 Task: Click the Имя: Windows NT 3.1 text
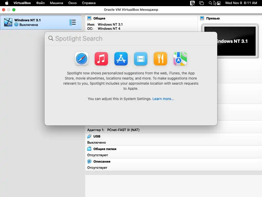click(x=105, y=24)
